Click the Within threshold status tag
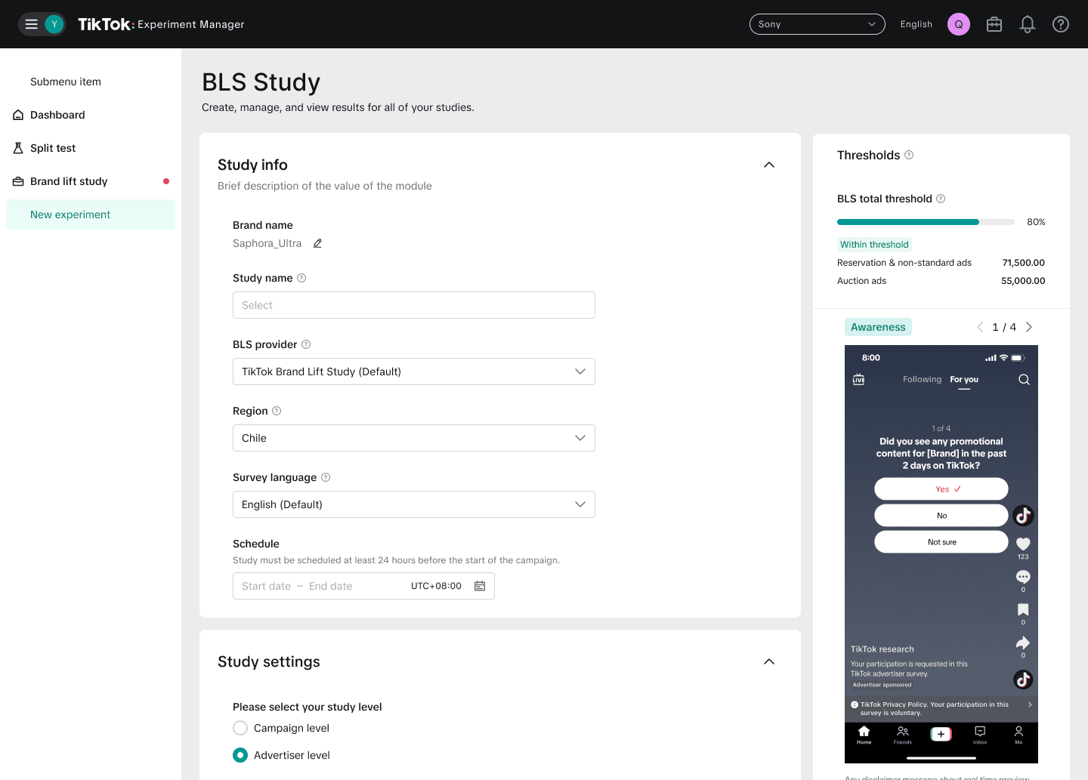The image size is (1088, 780). point(874,245)
